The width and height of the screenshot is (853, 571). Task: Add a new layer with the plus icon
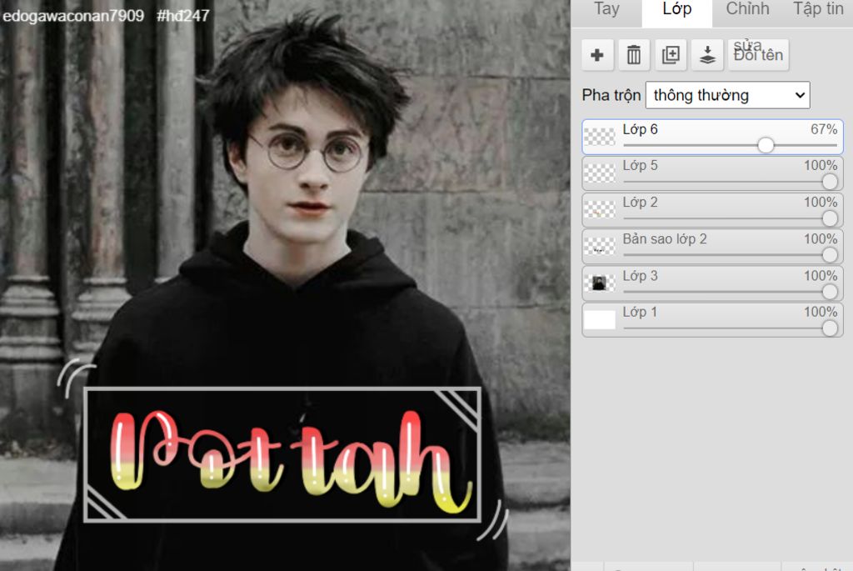(596, 55)
